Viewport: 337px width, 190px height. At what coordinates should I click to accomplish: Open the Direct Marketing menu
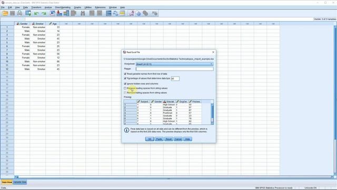[x=63, y=7]
